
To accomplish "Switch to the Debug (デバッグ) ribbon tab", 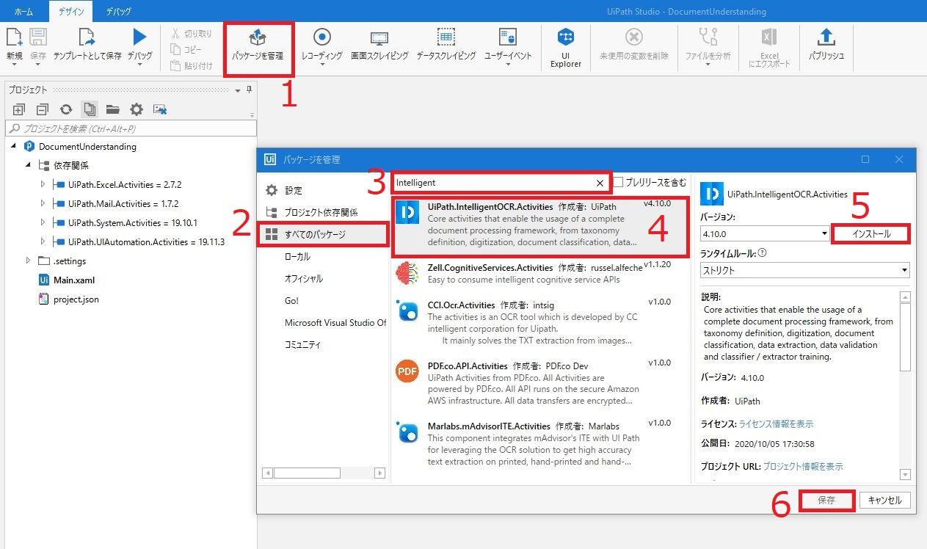I will [118, 11].
